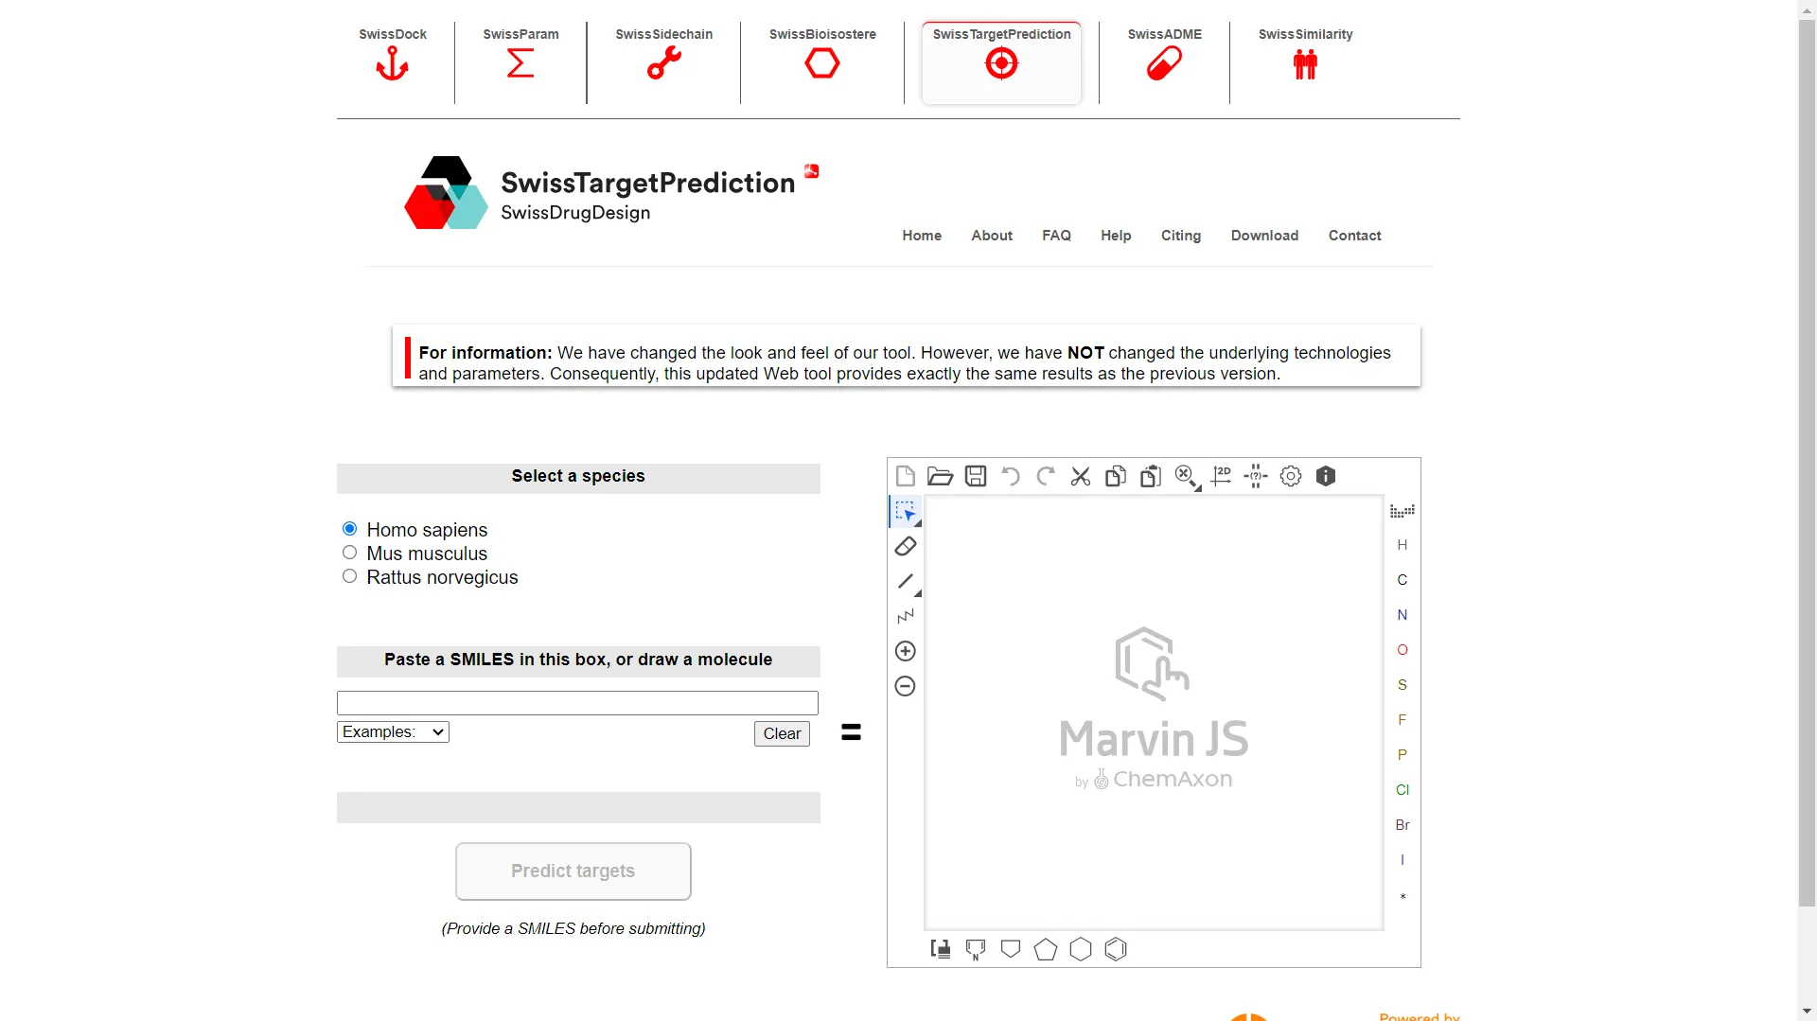1817x1021 pixels.
Task: Click into the SMILES input box
Action: (x=576, y=702)
